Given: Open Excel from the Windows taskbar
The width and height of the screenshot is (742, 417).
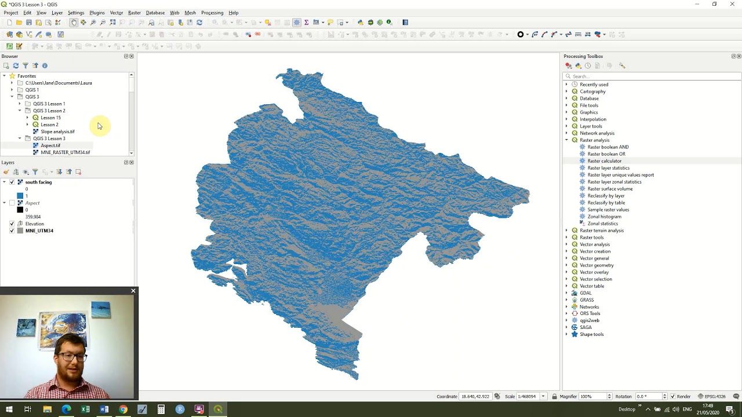Looking at the screenshot, I should pos(85,409).
